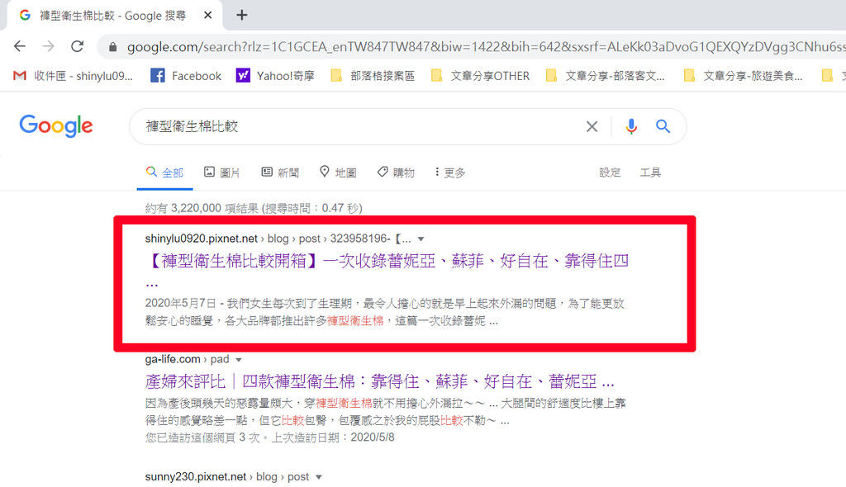Open the 文章分享-部落客文 bookmark folder
The height and width of the screenshot is (487, 846).
[606, 76]
